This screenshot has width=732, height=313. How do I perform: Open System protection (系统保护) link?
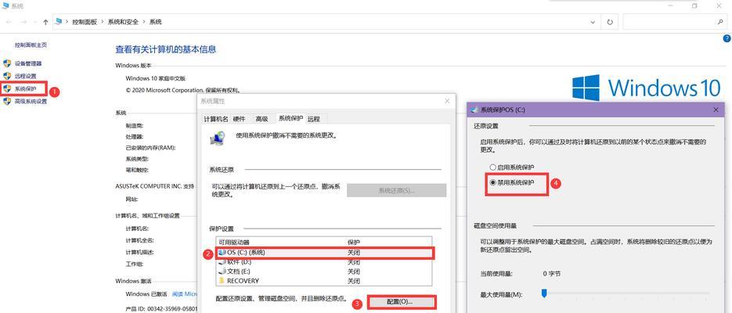pos(25,88)
